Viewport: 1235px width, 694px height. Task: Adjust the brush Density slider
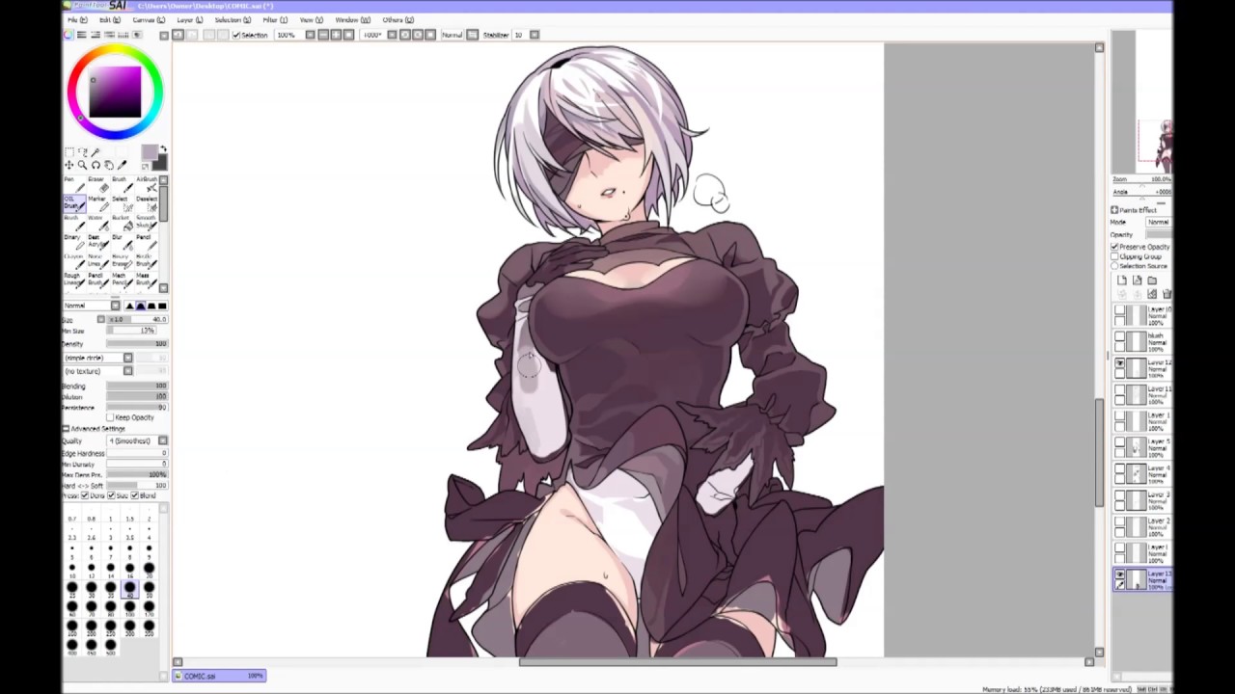(x=136, y=344)
